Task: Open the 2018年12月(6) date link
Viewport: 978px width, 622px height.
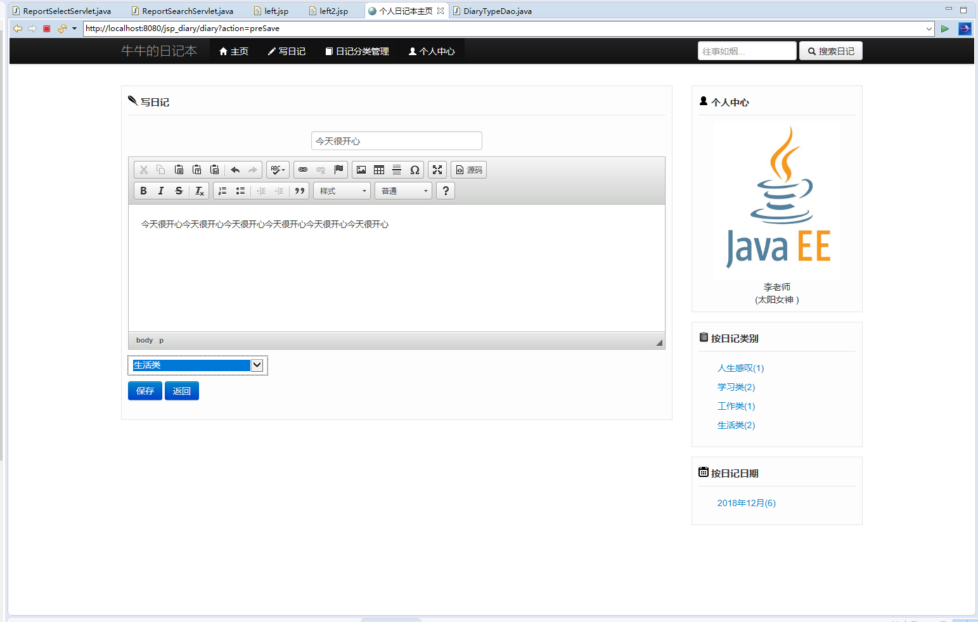Action: tap(747, 503)
